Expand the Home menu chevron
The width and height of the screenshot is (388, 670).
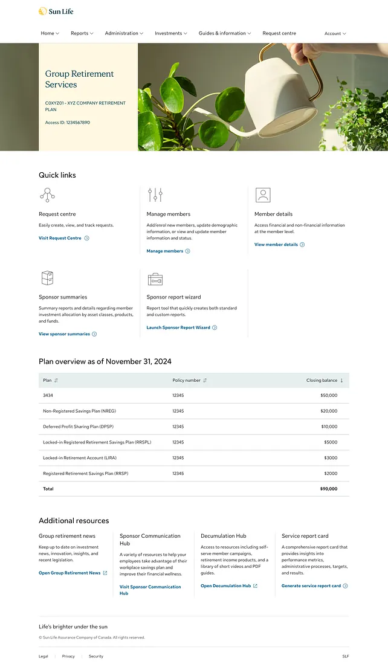(x=57, y=33)
